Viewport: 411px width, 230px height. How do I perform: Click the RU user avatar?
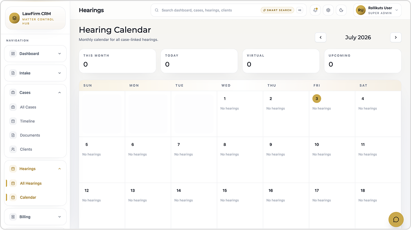361,10
